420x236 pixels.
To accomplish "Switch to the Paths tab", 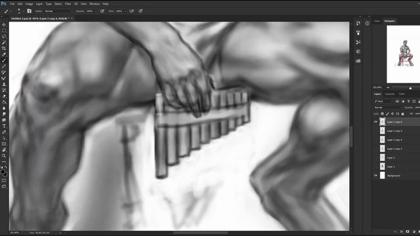I will tap(402, 94).
